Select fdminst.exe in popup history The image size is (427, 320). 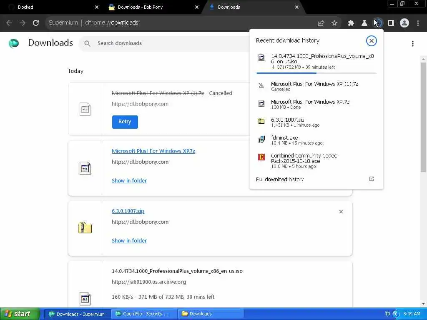click(316, 140)
